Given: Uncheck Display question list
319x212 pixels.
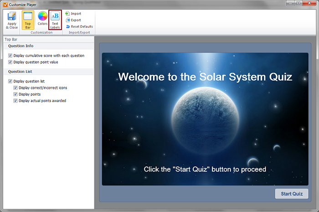Looking at the screenshot, I should (10, 81).
